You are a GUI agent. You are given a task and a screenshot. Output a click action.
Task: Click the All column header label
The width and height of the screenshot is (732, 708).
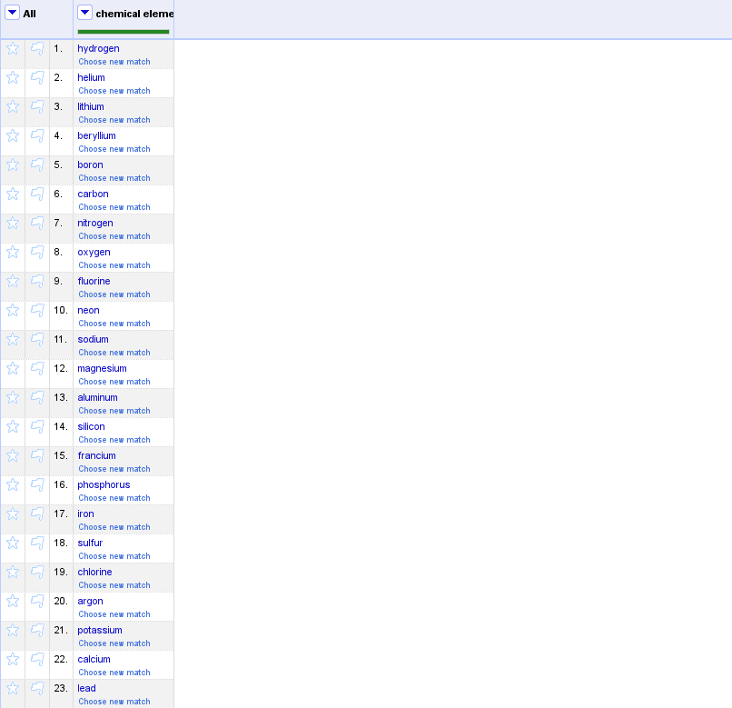(29, 15)
